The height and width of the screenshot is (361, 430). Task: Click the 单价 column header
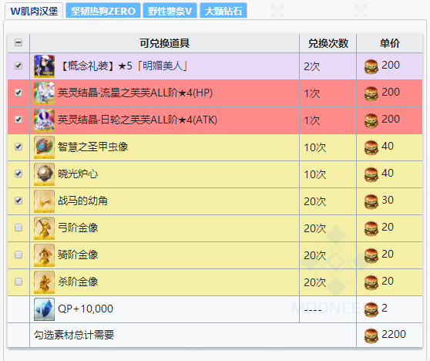point(390,43)
